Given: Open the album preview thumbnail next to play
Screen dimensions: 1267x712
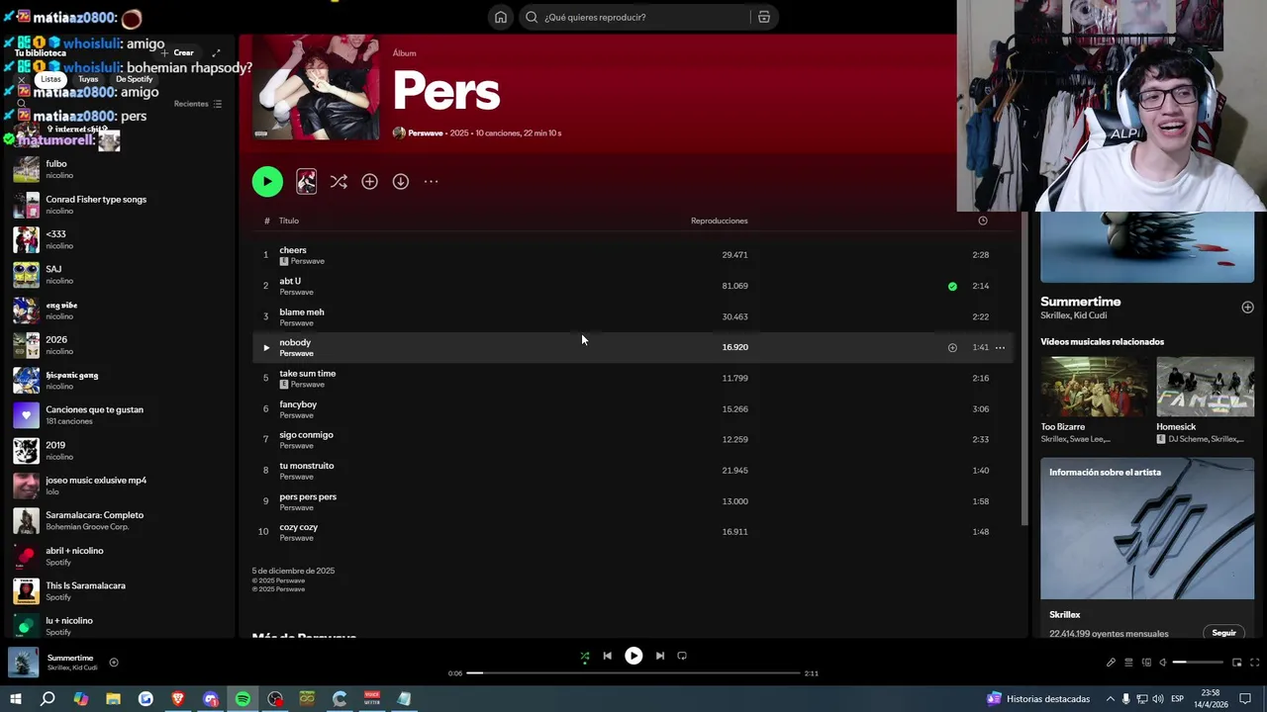Looking at the screenshot, I should pos(306,181).
